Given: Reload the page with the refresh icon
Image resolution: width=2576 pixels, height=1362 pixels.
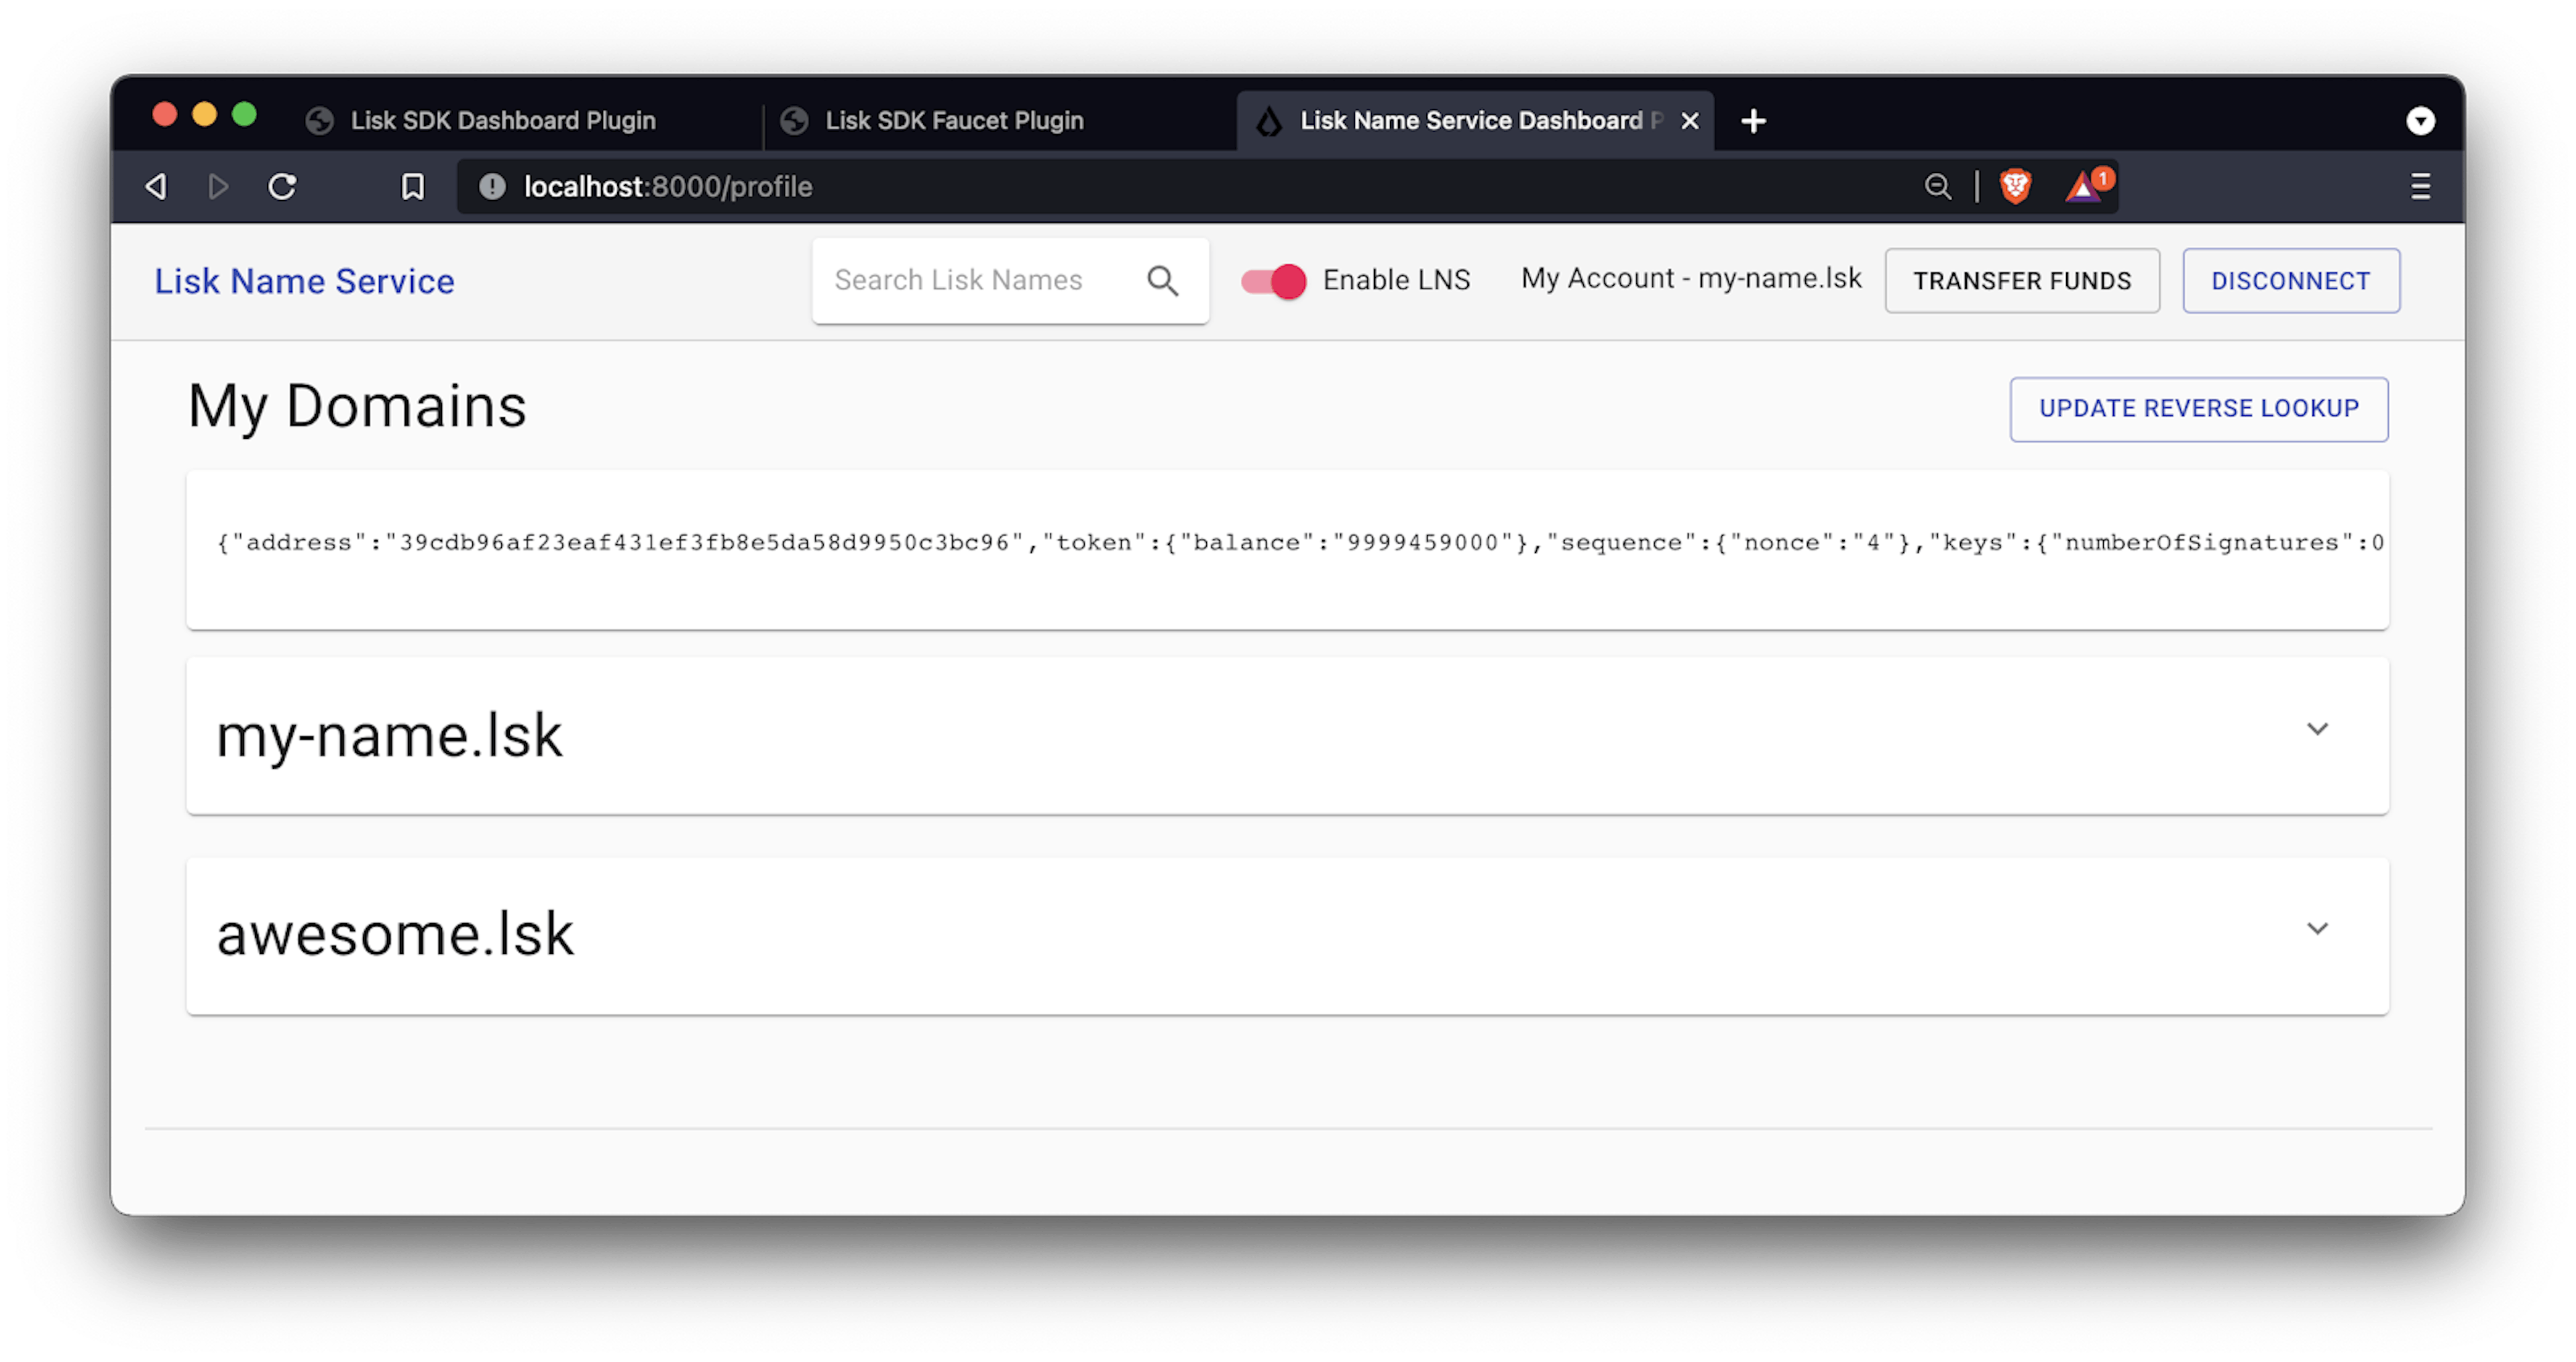Looking at the screenshot, I should click(283, 187).
